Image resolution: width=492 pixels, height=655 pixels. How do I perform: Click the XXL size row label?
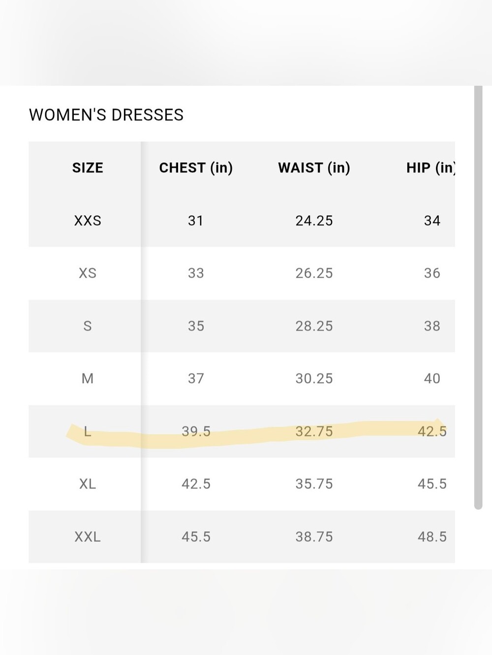(88, 537)
